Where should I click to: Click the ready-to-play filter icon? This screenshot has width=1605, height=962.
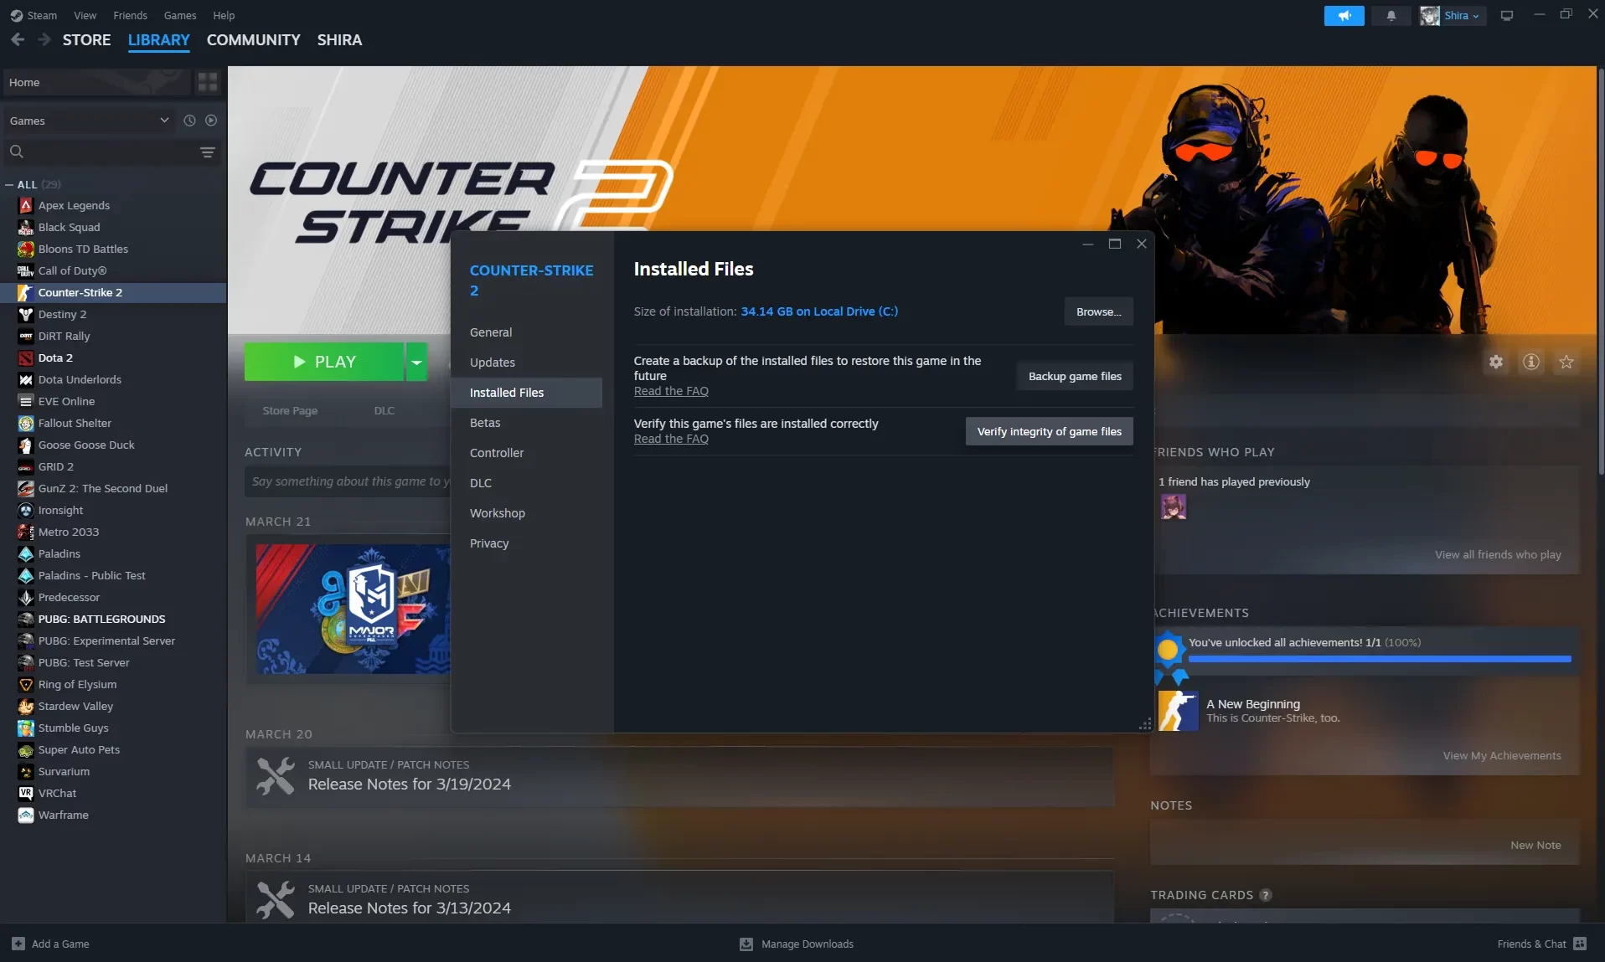pyautogui.click(x=211, y=121)
